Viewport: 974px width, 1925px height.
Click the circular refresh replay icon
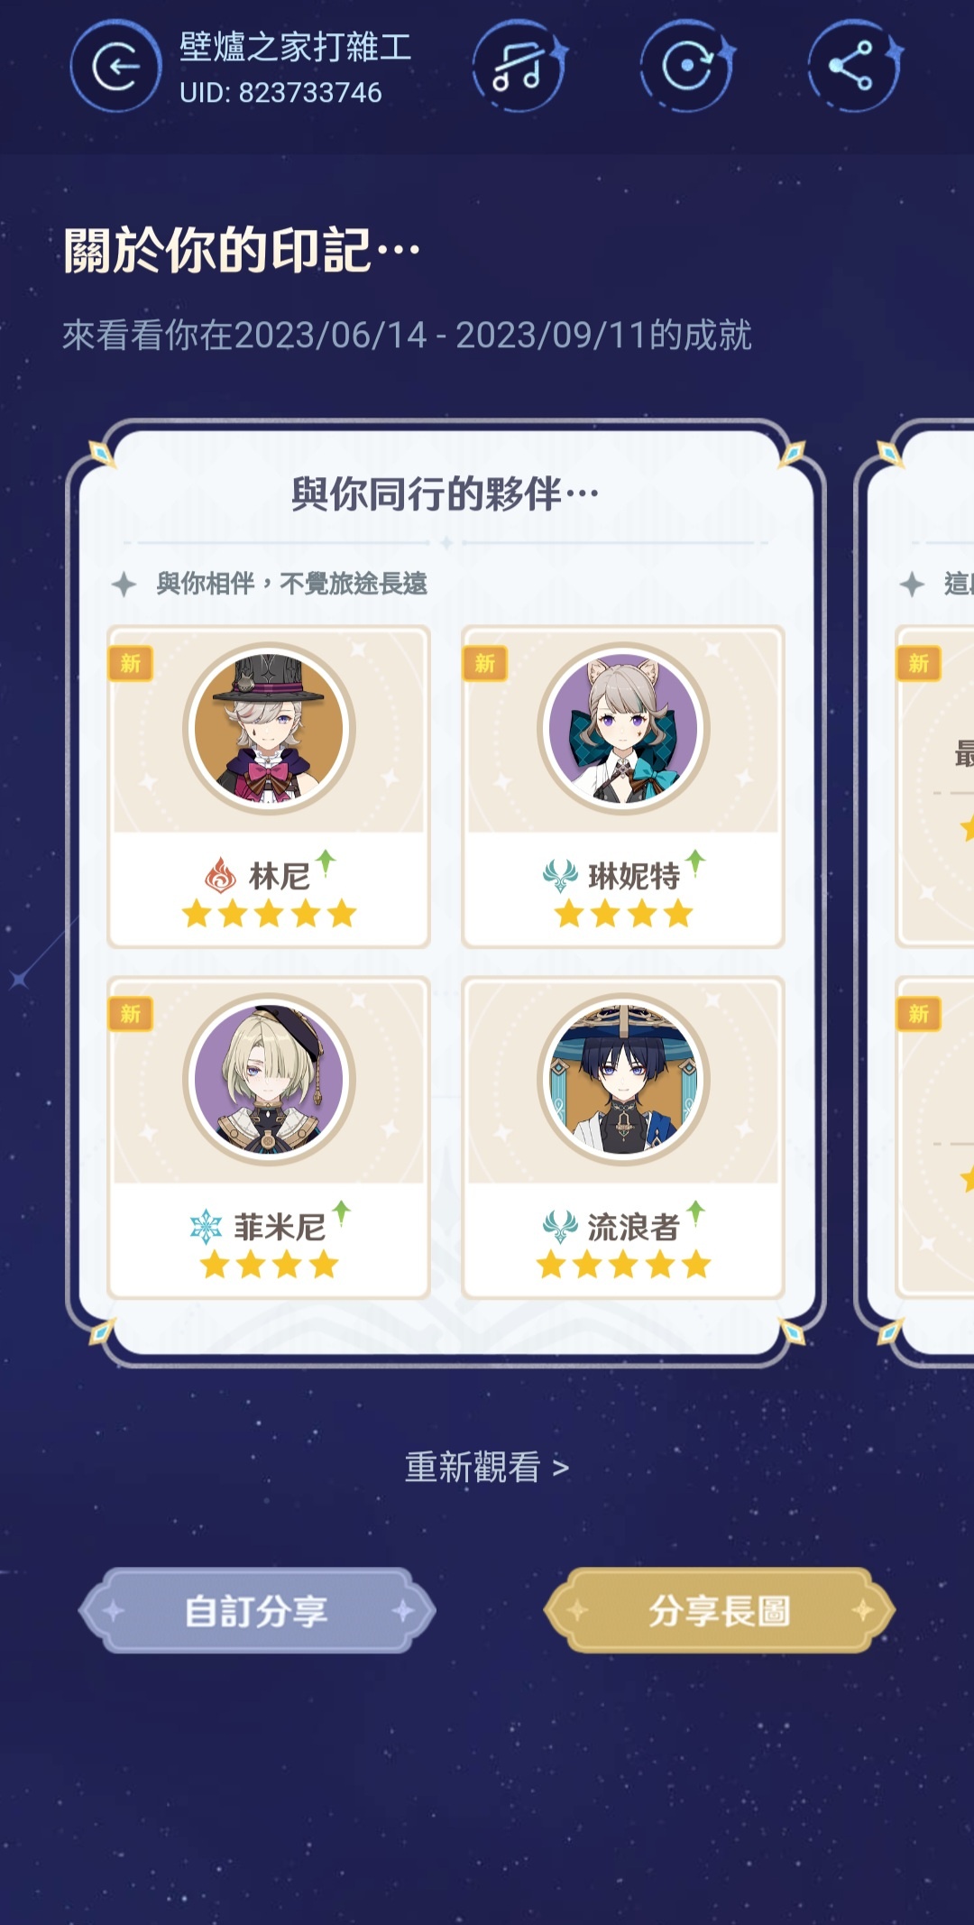click(x=688, y=66)
